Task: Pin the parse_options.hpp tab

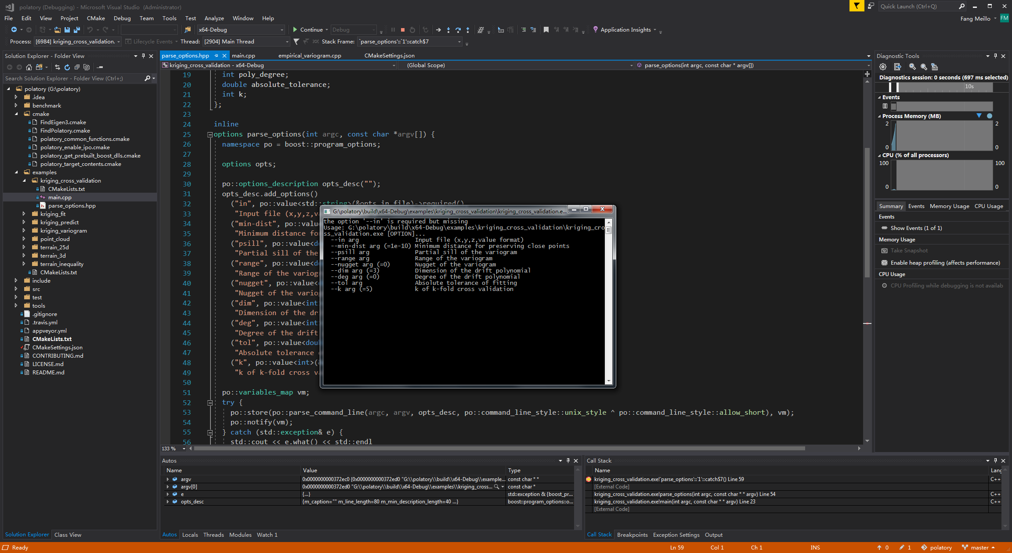Action: (x=216, y=56)
